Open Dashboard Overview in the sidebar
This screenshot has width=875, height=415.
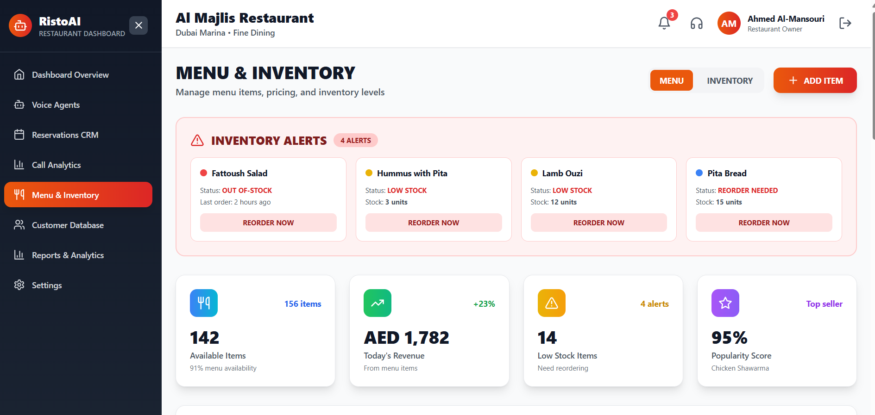tap(70, 75)
